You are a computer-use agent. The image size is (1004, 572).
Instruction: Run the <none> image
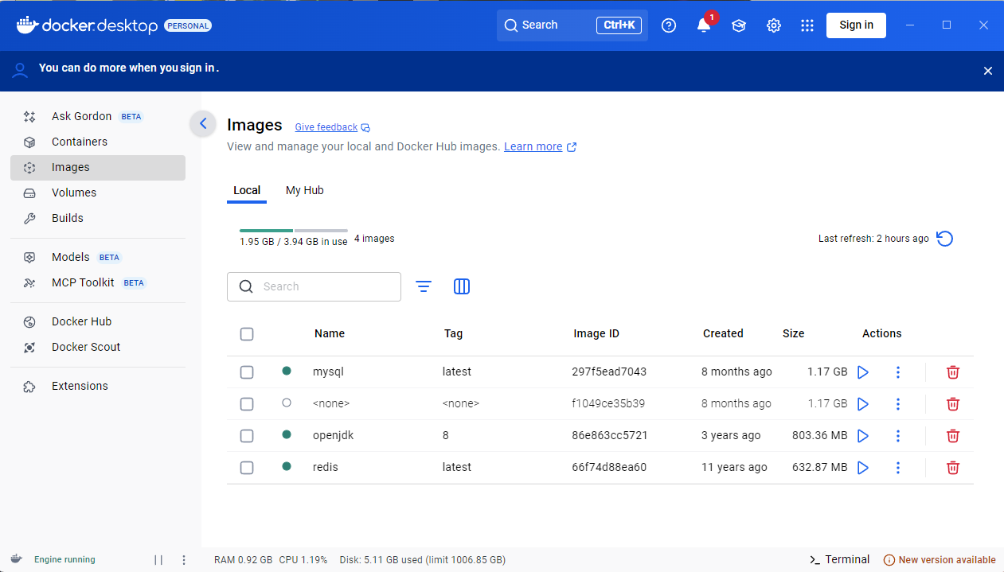(862, 403)
